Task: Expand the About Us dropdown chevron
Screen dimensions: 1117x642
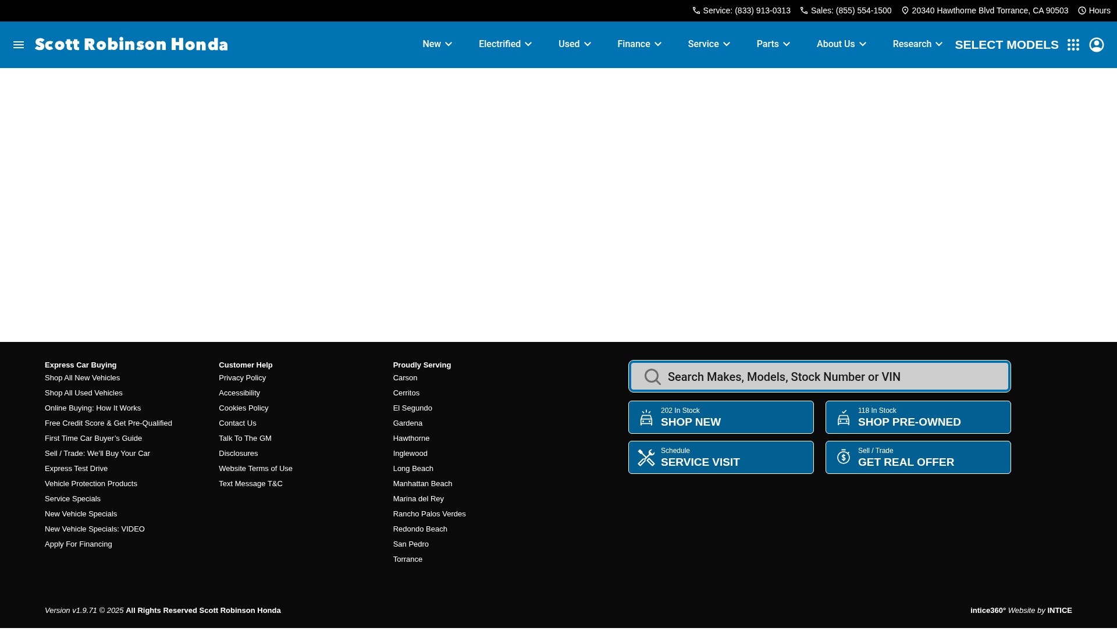Action: click(x=863, y=44)
